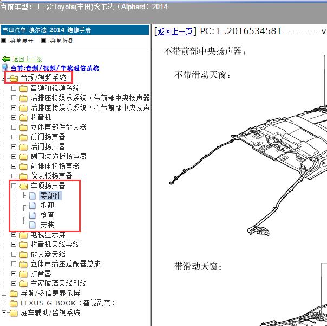Expand 后排座椅娱乐系统(不带前部中央扬声器) node
327x326 pixels.
click(x=14, y=107)
